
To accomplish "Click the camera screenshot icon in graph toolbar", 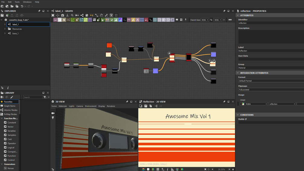I will click(x=62, y=15).
